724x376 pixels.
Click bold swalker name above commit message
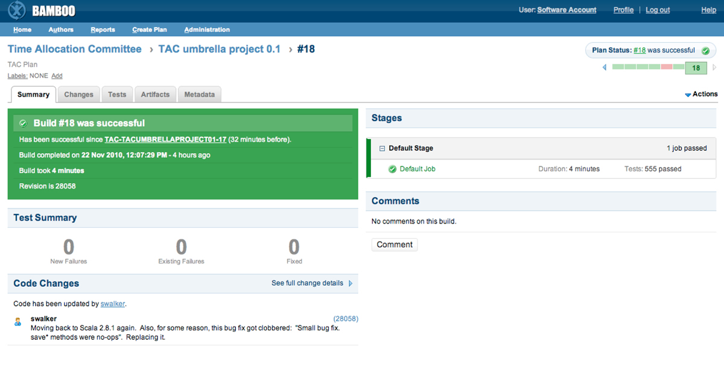point(43,319)
